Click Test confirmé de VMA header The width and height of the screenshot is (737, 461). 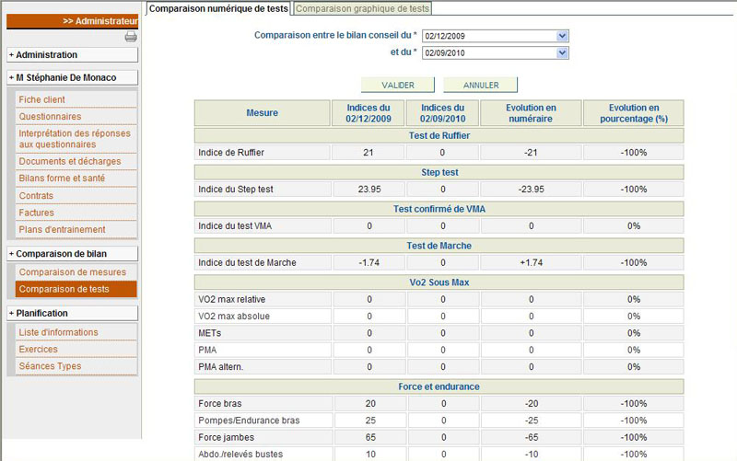[x=439, y=209]
